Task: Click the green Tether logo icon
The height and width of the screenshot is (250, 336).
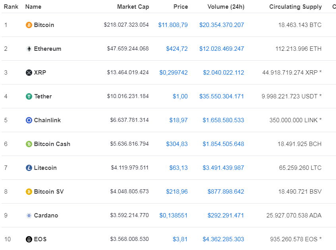Action: coord(29,96)
